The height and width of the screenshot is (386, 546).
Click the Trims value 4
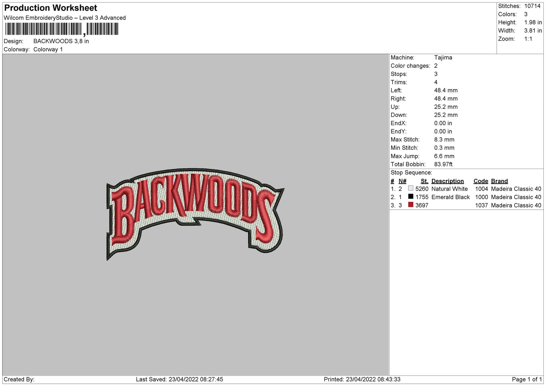tap(436, 82)
